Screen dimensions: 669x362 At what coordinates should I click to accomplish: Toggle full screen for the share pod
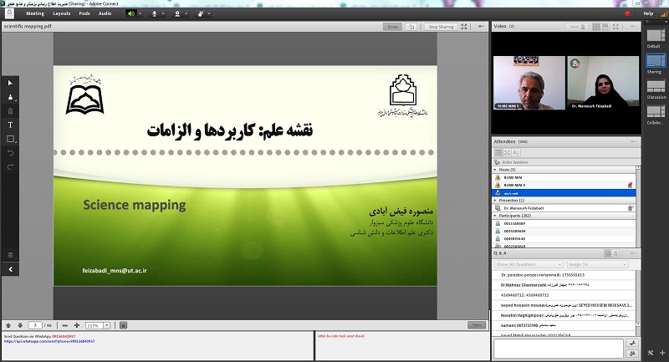coord(464,27)
